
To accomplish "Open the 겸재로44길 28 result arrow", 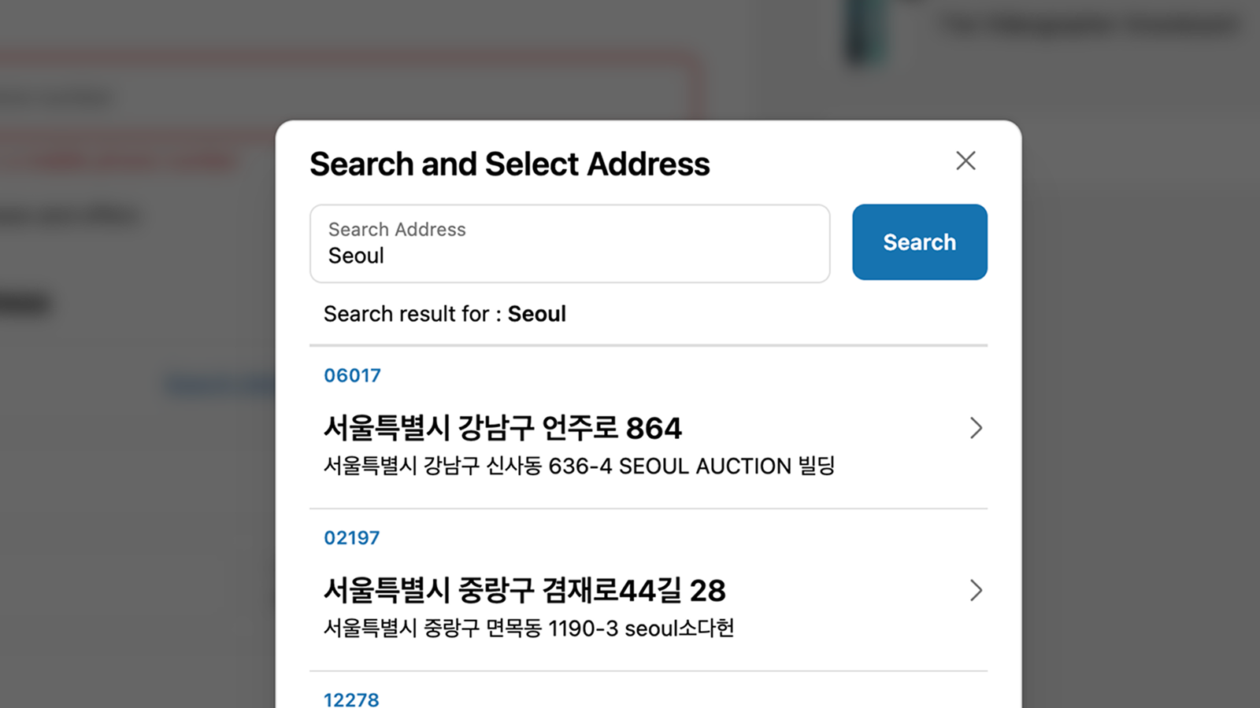I will (x=976, y=591).
